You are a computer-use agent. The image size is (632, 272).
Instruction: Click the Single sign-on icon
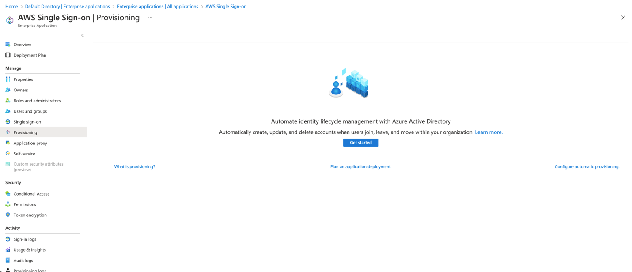8,122
